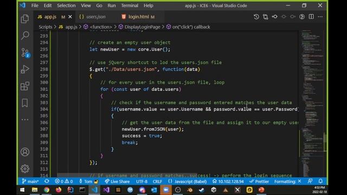Toggle Formatting status item
The width and height of the screenshot is (347, 195).
(x=288, y=181)
